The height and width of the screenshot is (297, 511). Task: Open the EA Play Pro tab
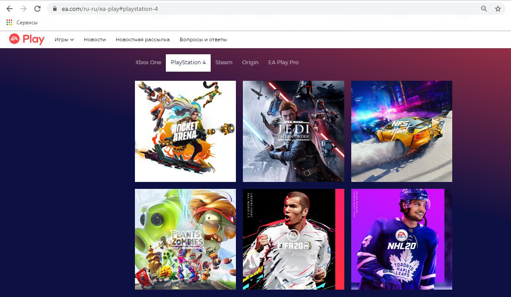[283, 63]
